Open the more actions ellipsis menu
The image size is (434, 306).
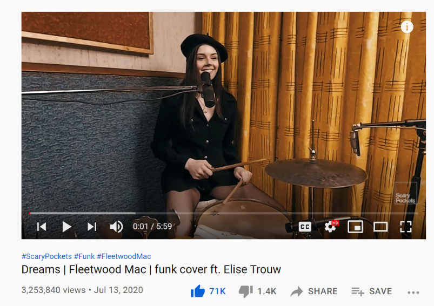click(x=413, y=292)
